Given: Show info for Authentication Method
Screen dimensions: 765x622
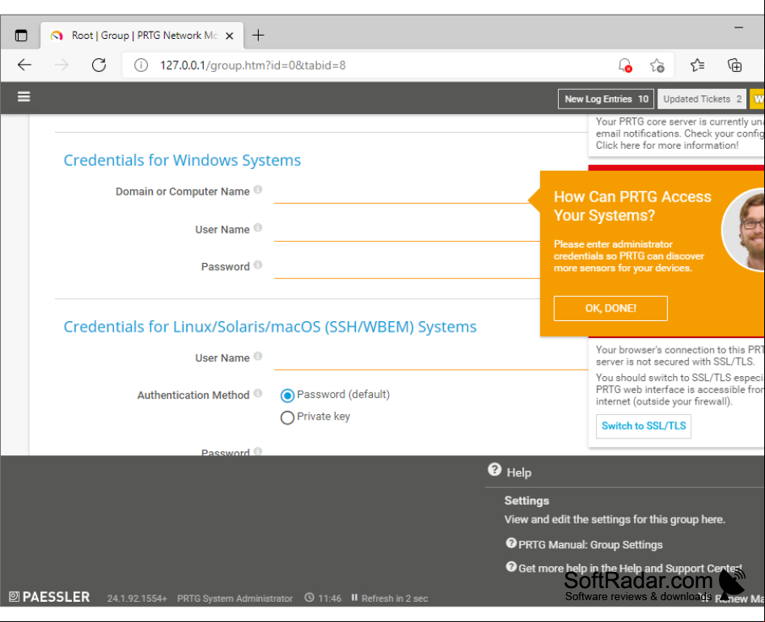Looking at the screenshot, I should (x=258, y=393).
